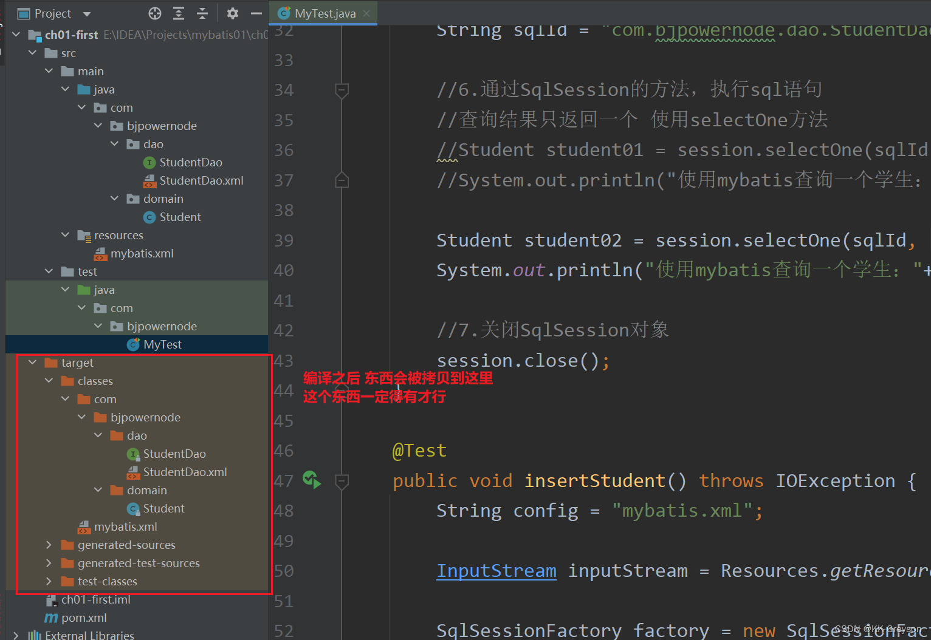Collapse the ch01-first project root

pyautogui.click(x=16, y=35)
